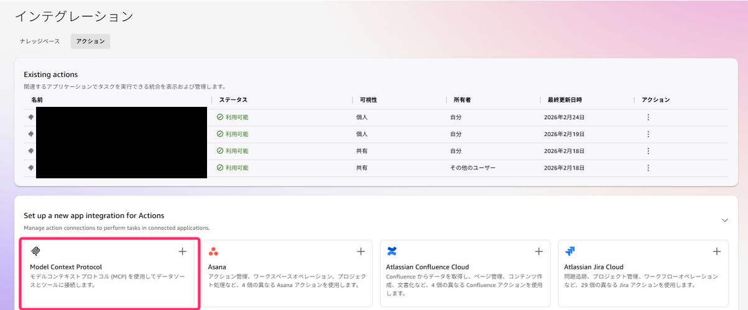
Task: Open action menu for February 19 row
Action: [x=648, y=134]
